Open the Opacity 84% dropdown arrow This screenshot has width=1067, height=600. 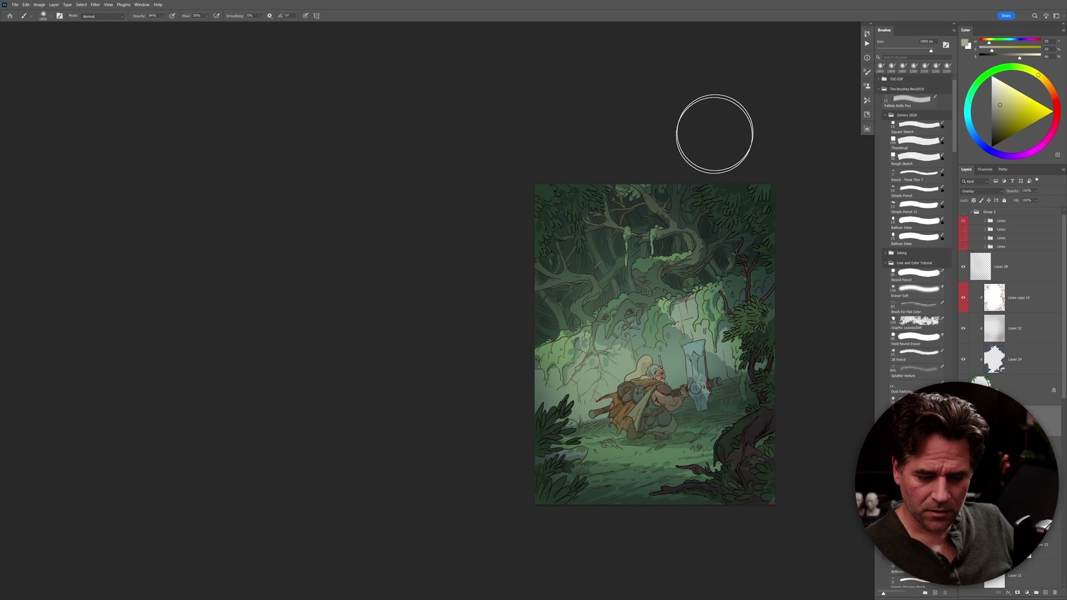click(162, 16)
